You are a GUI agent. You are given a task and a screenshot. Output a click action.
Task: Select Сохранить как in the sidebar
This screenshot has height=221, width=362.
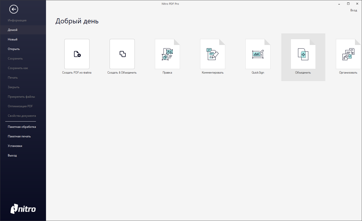click(x=23, y=68)
